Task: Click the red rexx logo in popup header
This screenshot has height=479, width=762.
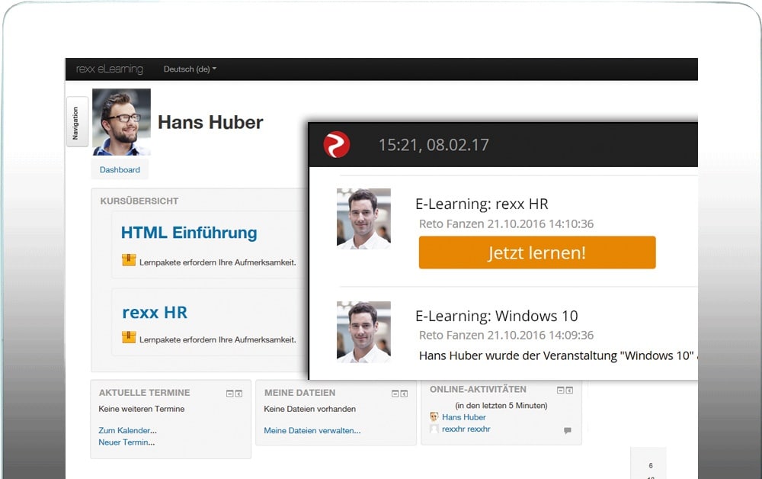Action: (x=337, y=144)
